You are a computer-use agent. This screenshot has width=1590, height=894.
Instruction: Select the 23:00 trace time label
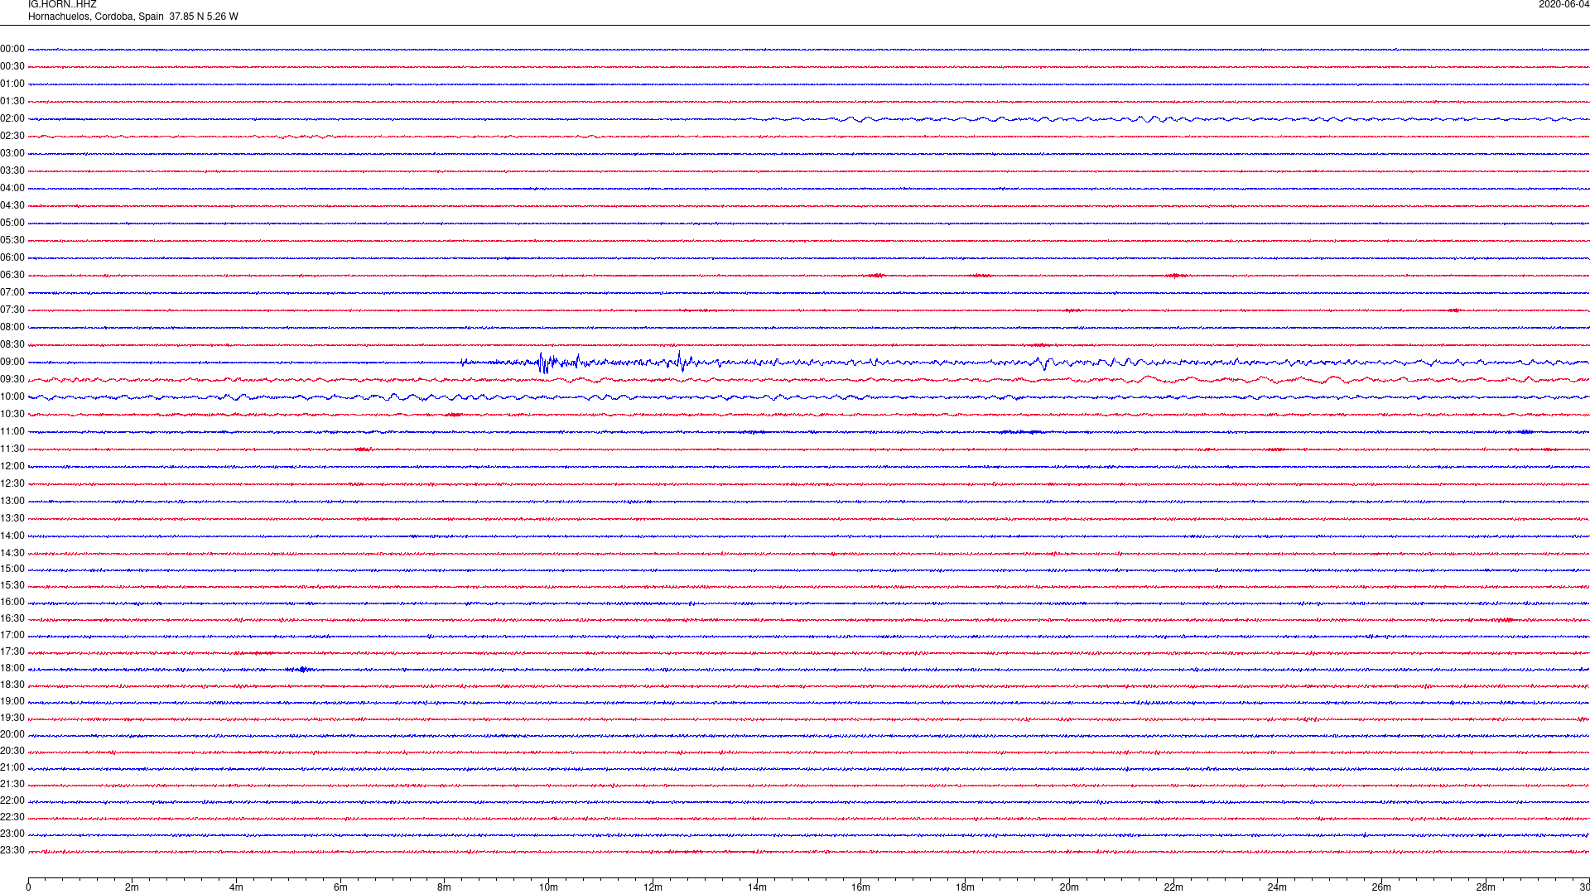click(12, 834)
